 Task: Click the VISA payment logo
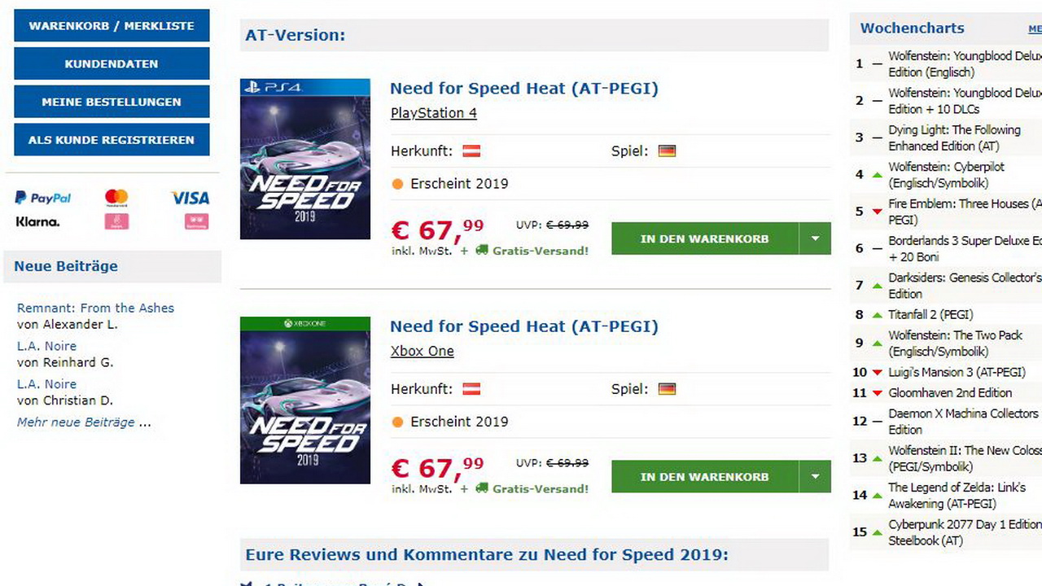pyautogui.click(x=190, y=198)
